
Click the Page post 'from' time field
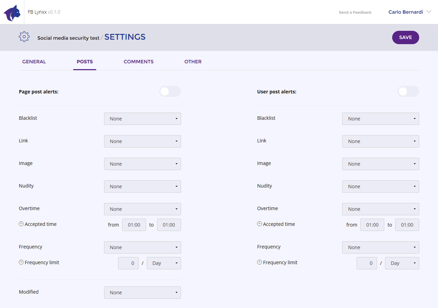134,225
